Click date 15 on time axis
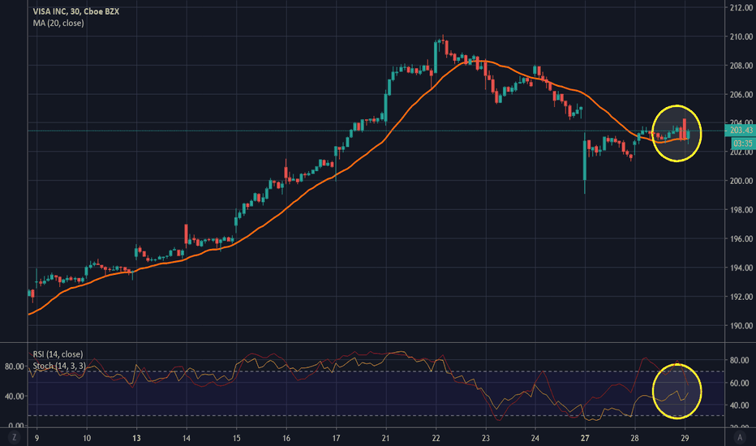 [x=236, y=438]
